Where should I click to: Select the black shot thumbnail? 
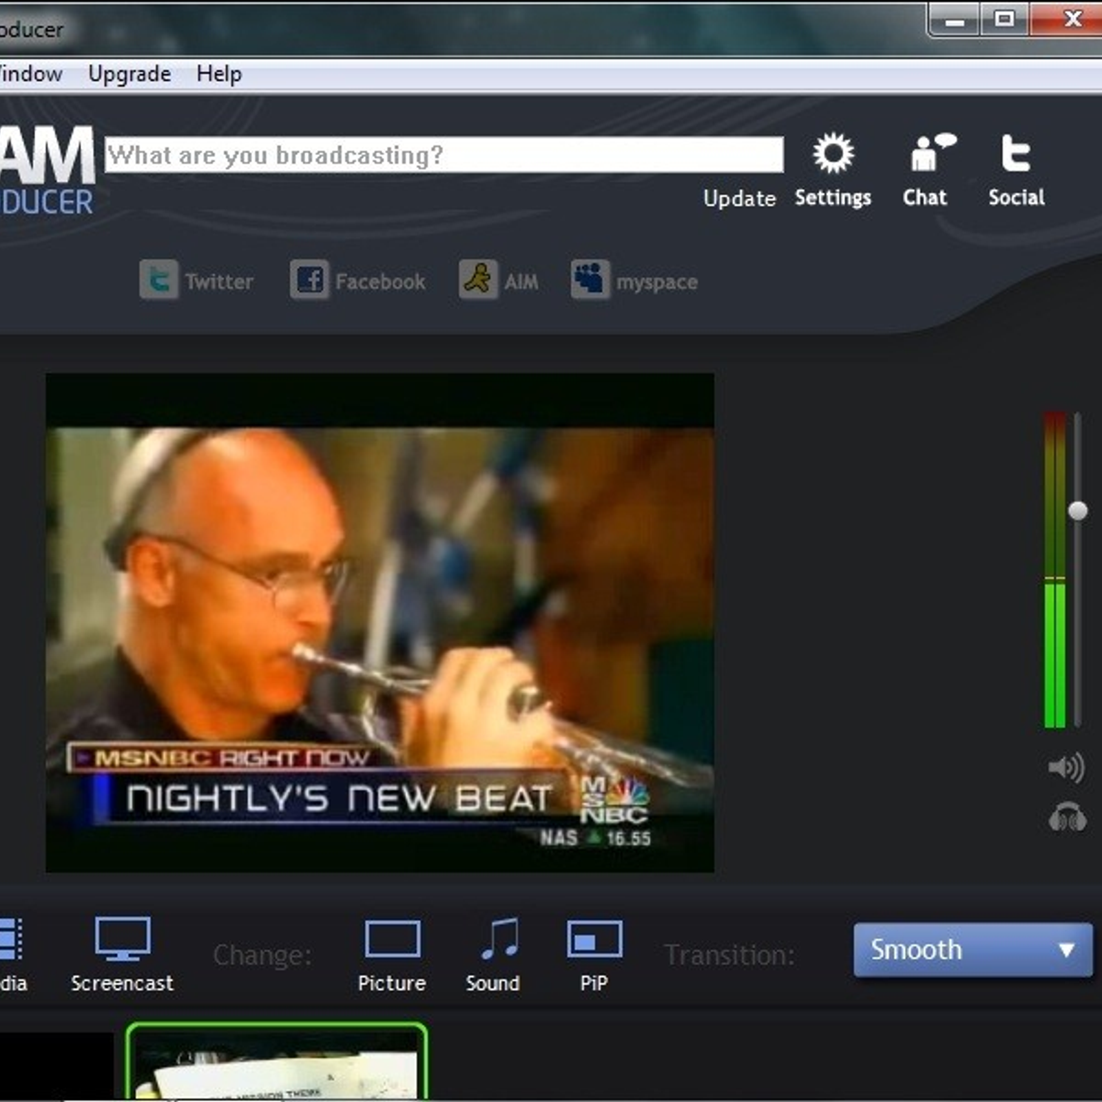pyautogui.click(x=56, y=1066)
